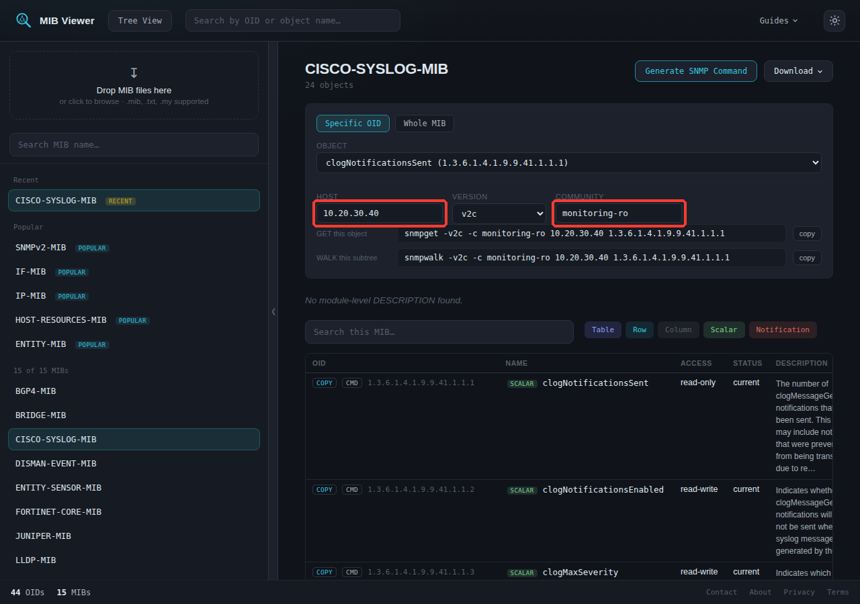Click the clogNotificationsSent name cell

(x=595, y=383)
